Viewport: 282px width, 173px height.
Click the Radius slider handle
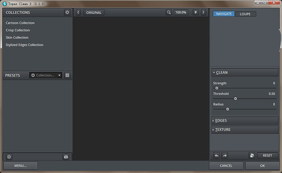[227, 109]
